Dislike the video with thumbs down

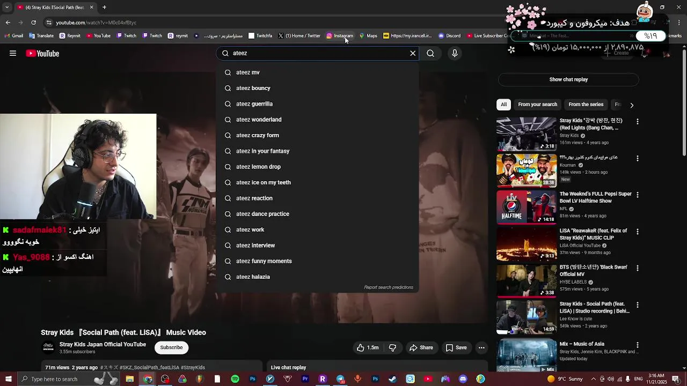point(392,347)
